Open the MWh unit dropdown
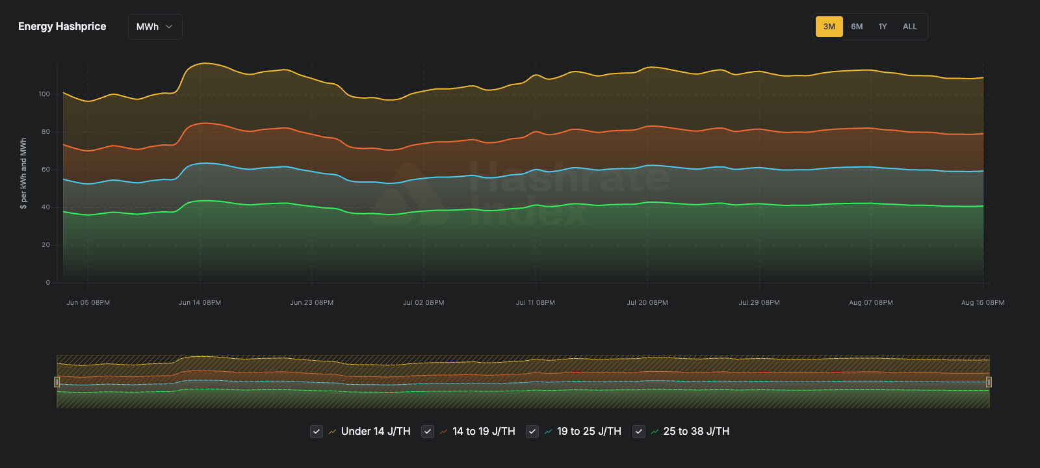 [155, 27]
